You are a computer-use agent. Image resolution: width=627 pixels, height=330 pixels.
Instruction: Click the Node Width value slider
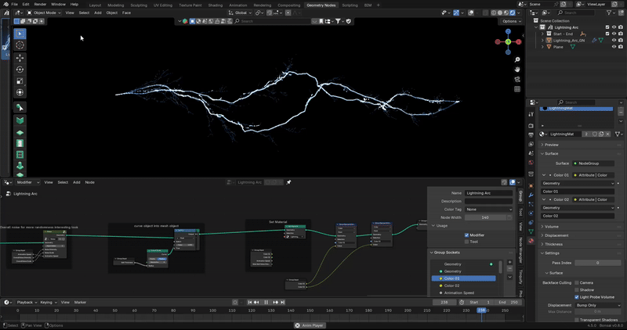[x=485, y=217]
